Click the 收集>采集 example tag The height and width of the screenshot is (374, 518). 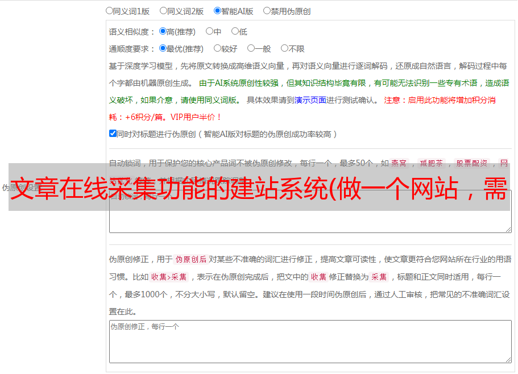(169, 277)
